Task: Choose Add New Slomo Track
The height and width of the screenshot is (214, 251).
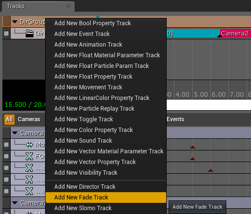Action: (106, 208)
